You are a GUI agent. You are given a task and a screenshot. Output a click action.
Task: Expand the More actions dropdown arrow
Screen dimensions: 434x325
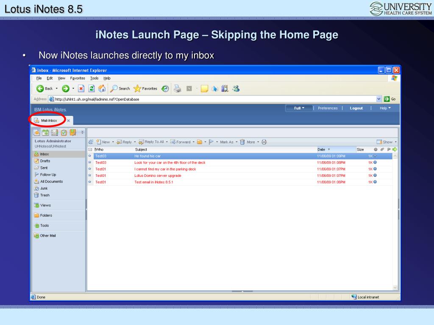point(258,142)
